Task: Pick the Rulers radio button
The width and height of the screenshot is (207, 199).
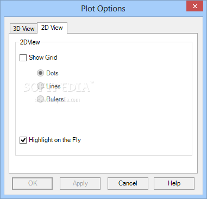Action: [40, 99]
